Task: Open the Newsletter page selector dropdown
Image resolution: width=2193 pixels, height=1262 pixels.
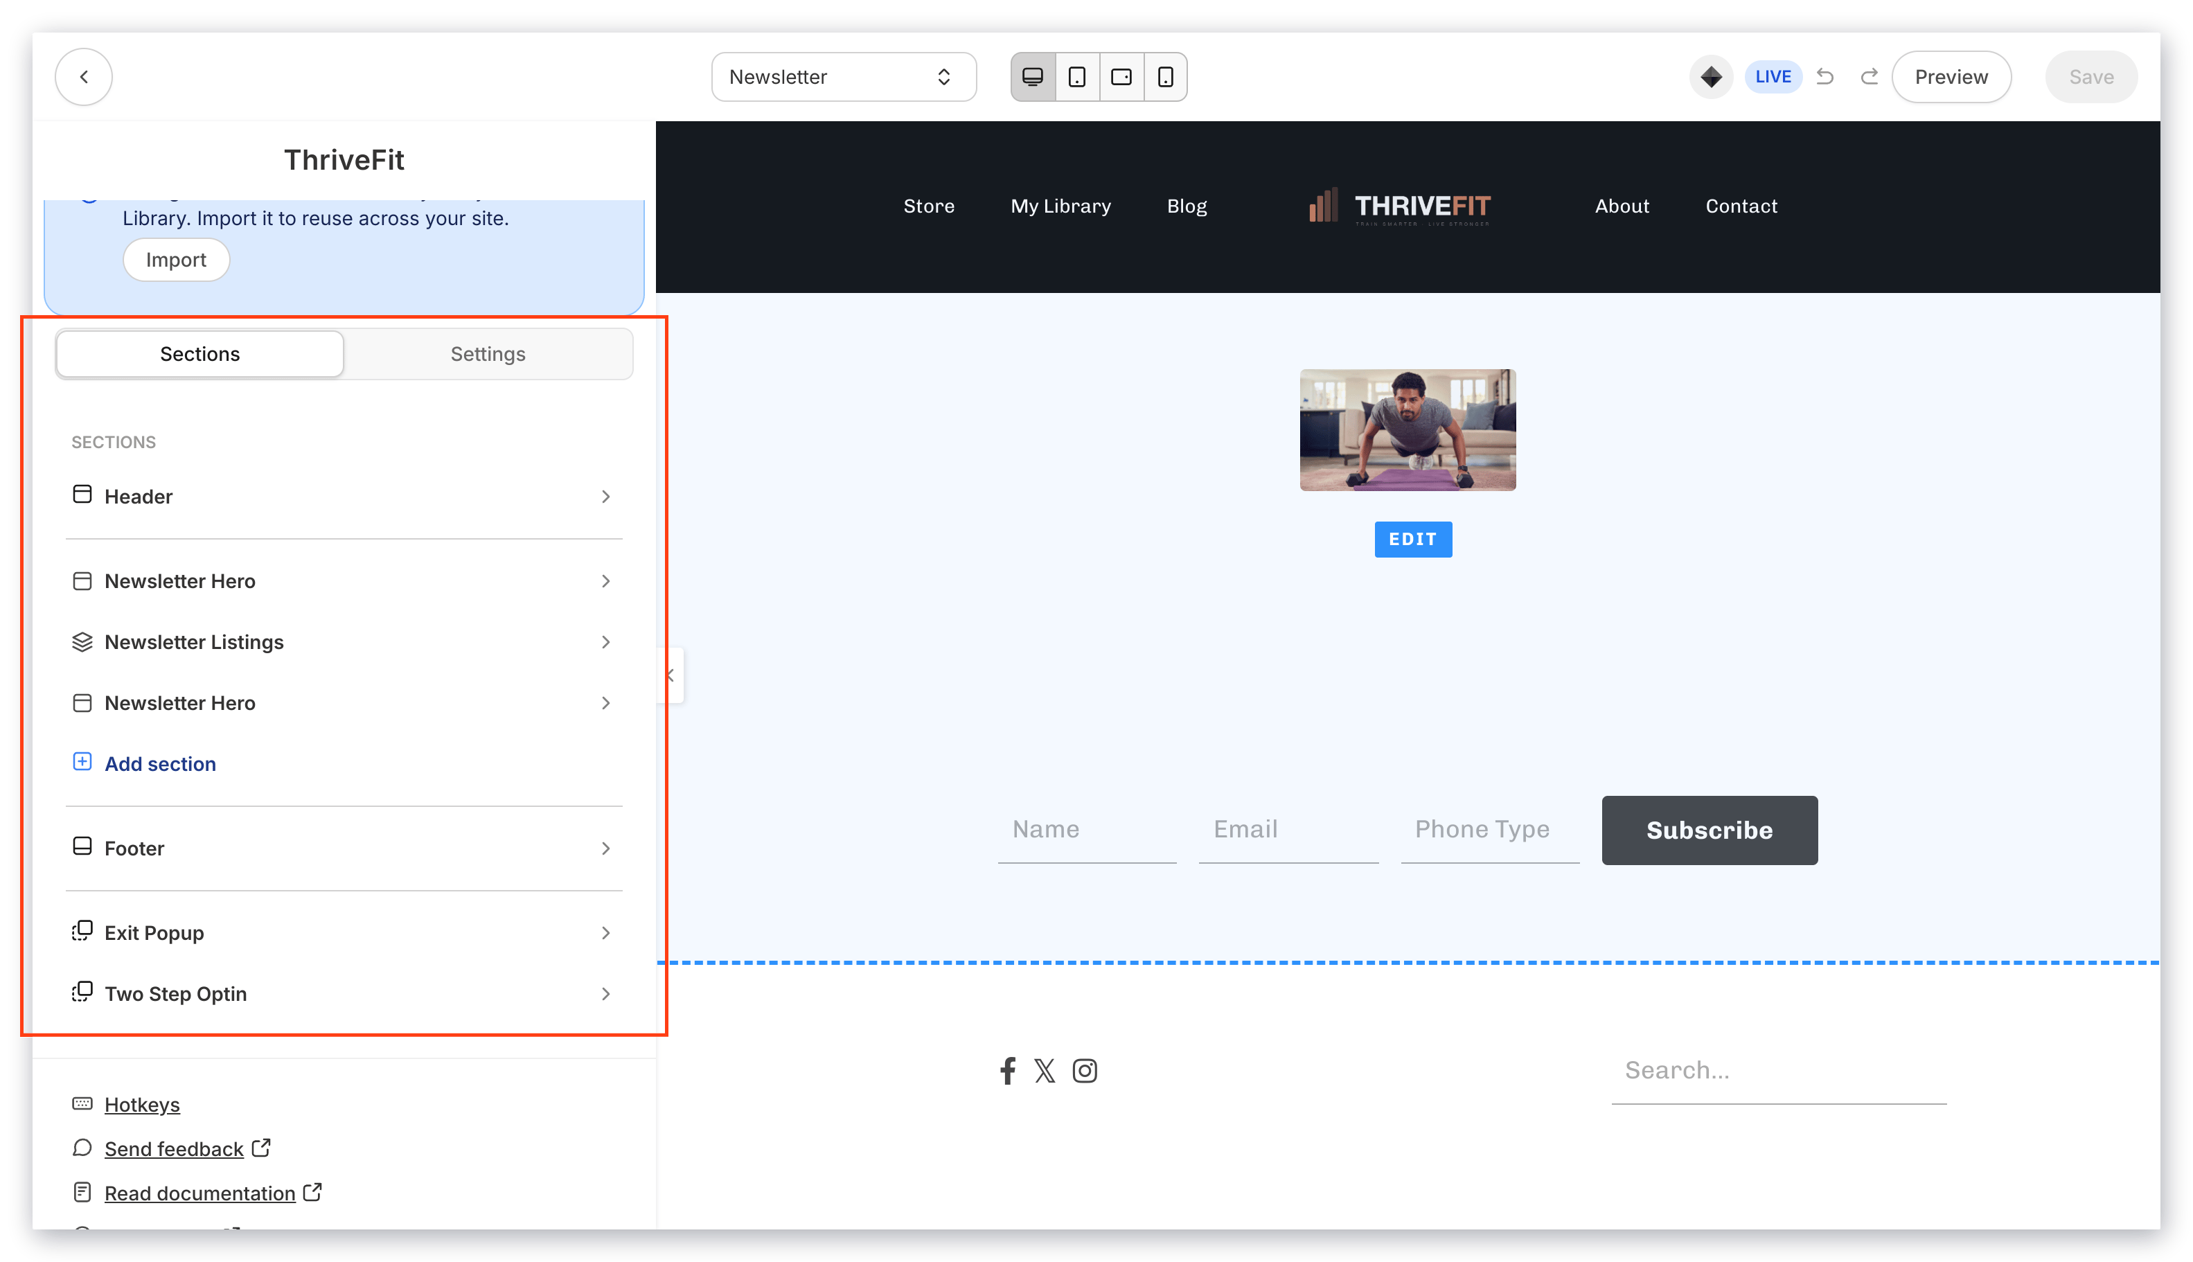Action: click(844, 76)
